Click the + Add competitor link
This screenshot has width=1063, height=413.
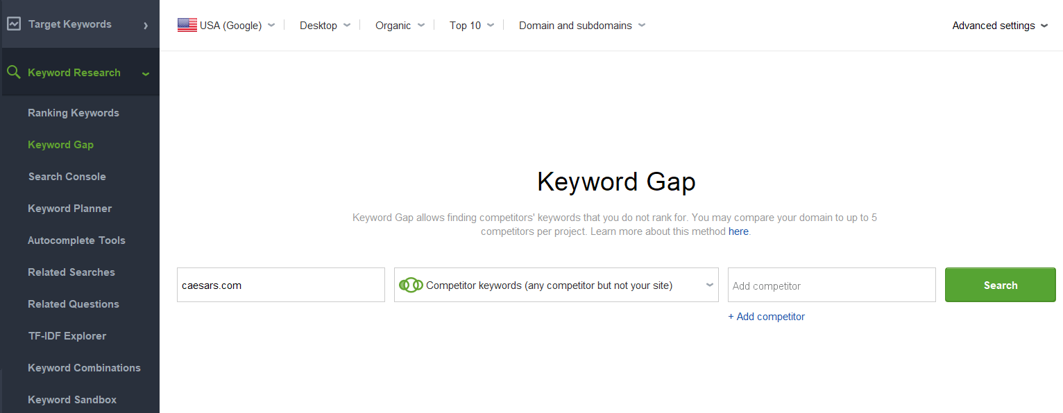tap(767, 317)
